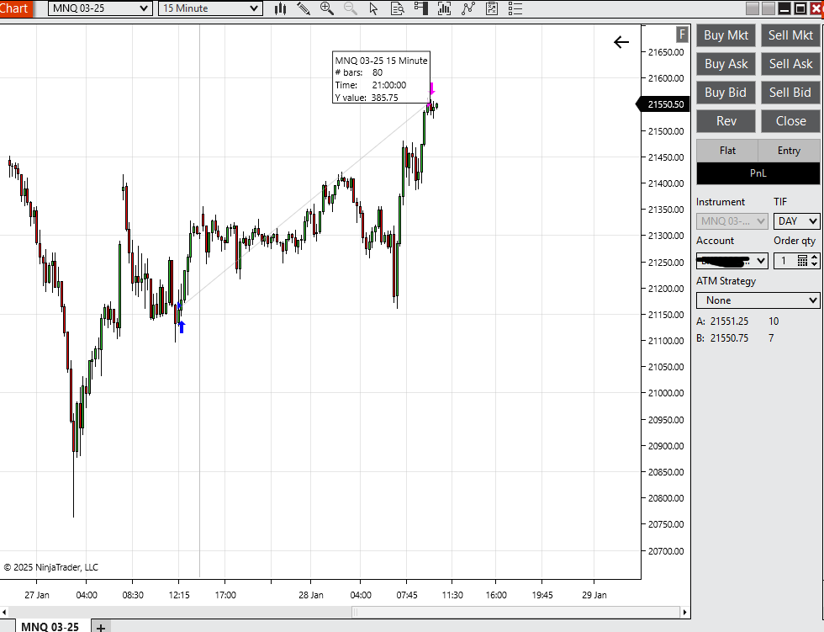The width and height of the screenshot is (824, 632).
Task: Open the disabled Instrument MNQ dropdown
Action: 732,221
